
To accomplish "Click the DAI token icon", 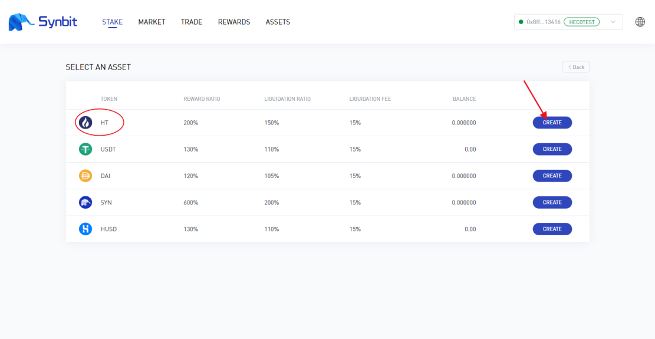I will click(85, 176).
